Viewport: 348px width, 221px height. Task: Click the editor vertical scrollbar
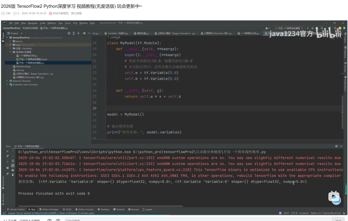[x=343, y=112]
